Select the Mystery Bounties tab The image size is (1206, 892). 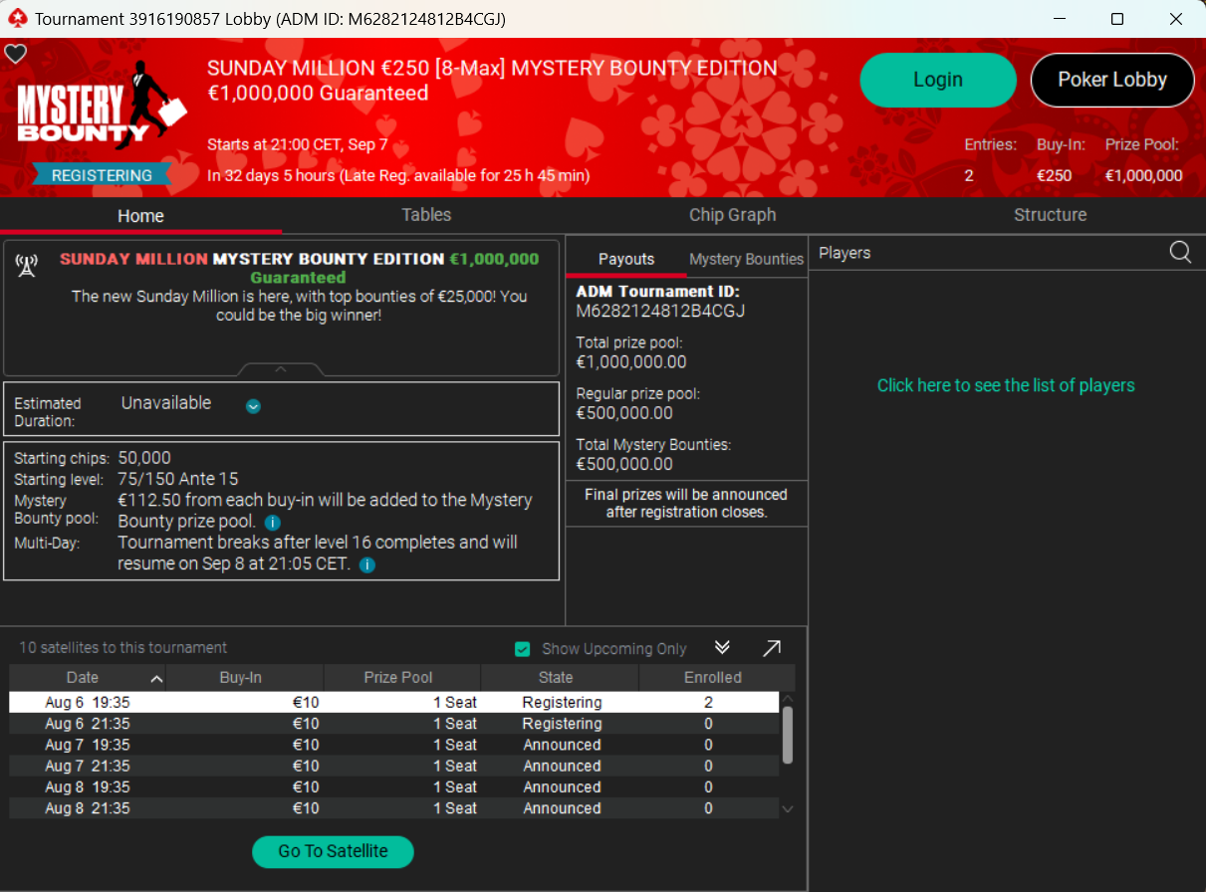(x=746, y=259)
